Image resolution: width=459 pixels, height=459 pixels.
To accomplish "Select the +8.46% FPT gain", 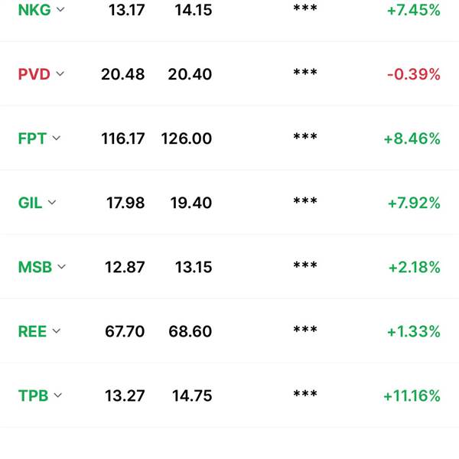I will click(412, 138).
